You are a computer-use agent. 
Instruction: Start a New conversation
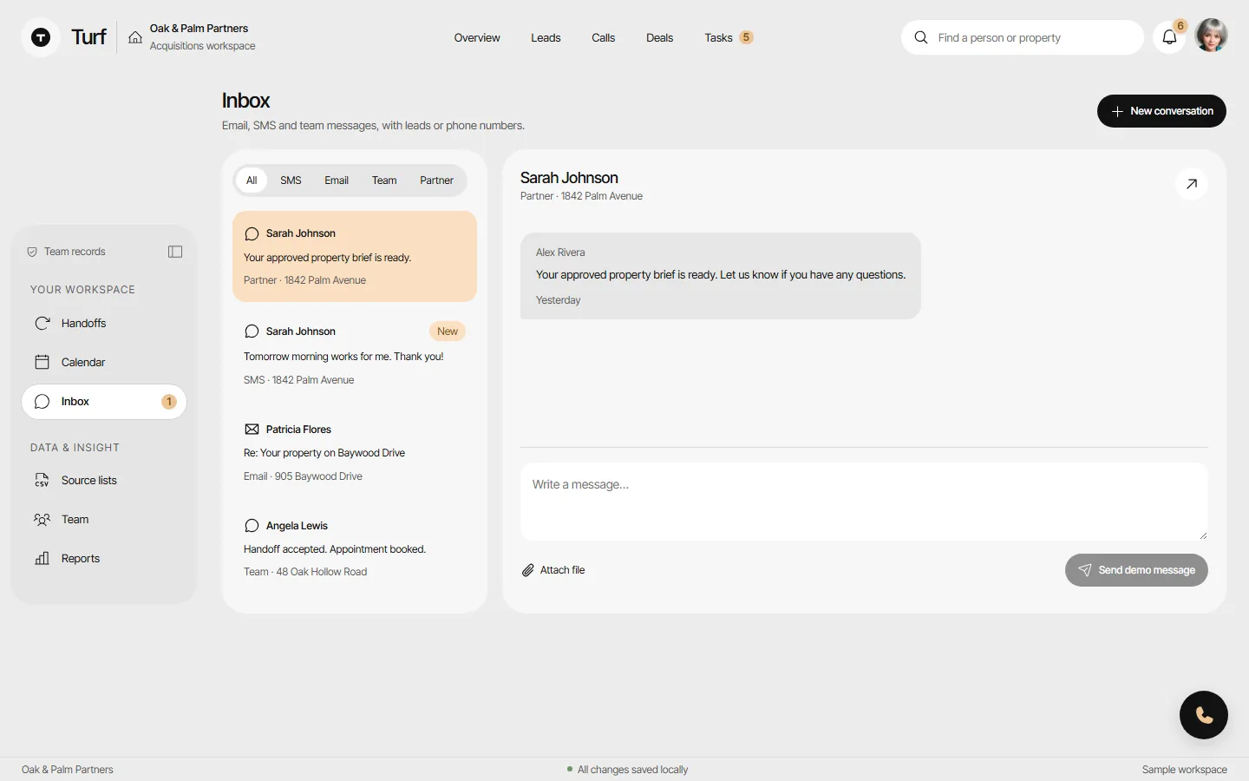(1161, 111)
